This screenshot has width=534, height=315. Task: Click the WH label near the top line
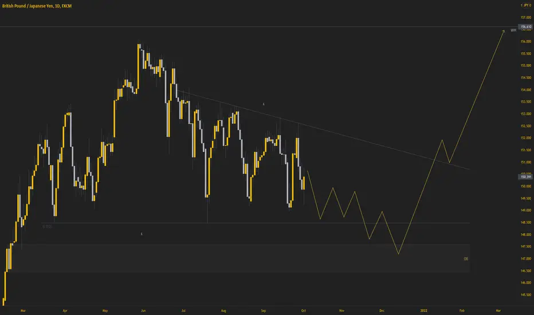click(x=513, y=30)
